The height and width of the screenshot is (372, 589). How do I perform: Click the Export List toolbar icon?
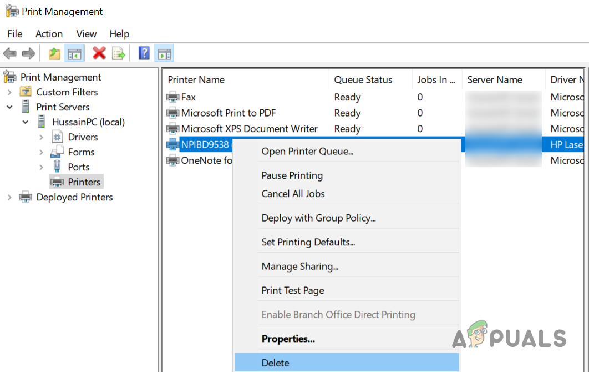pyautogui.click(x=119, y=53)
